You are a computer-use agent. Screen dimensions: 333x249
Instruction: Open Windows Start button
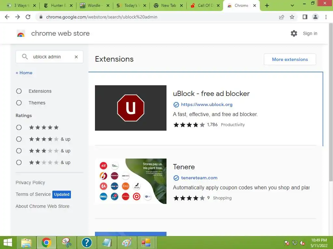8,243
